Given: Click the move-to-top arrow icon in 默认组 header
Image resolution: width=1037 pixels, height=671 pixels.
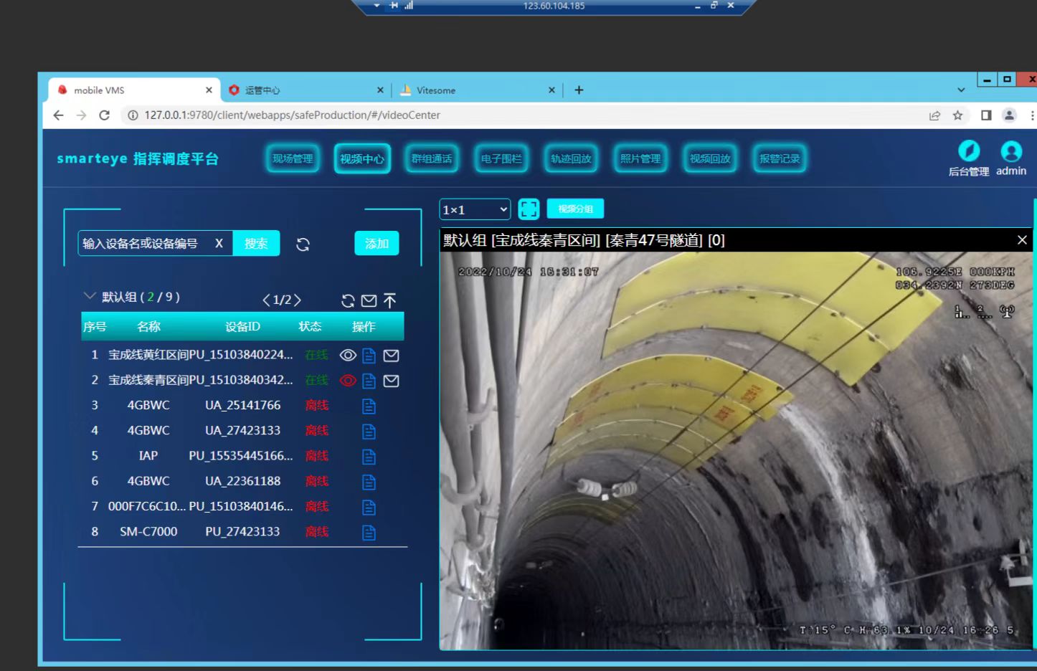Looking at the screenshot, I should pos(389,300).
